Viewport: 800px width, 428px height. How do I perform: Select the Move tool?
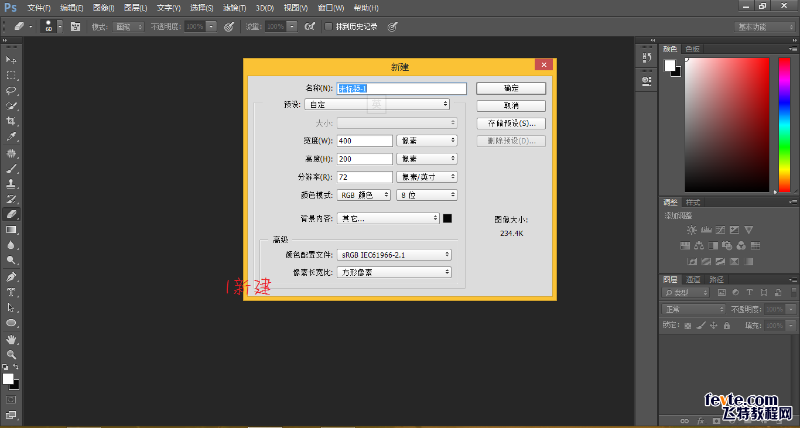click(11, 60)
